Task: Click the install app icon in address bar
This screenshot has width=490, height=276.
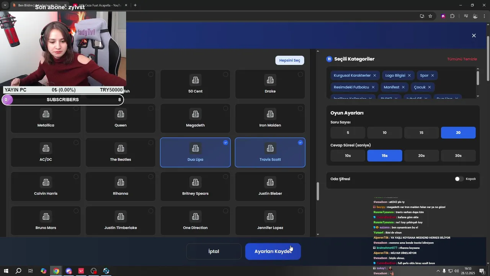Action: coord(422,16)
